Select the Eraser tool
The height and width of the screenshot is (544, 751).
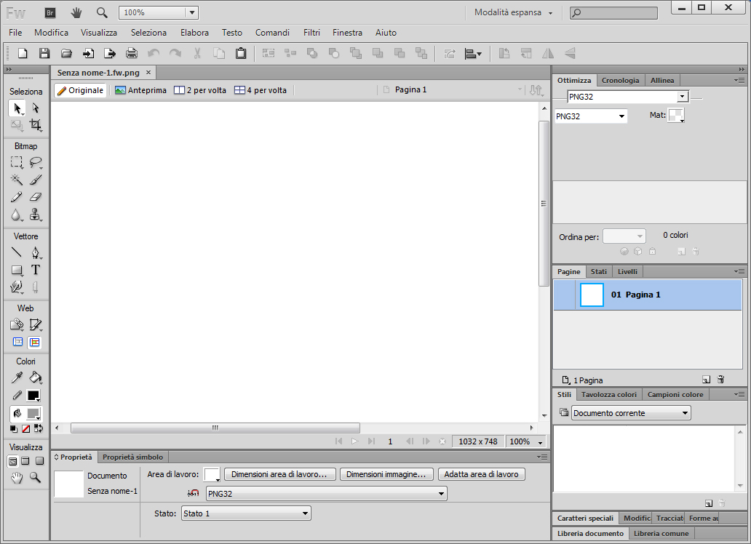(x=35, y=197)
